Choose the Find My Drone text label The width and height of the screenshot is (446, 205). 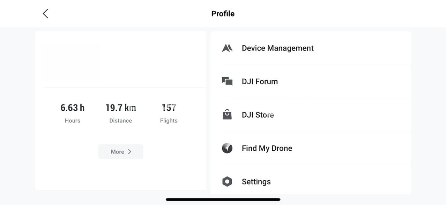(x=267, y=148)
